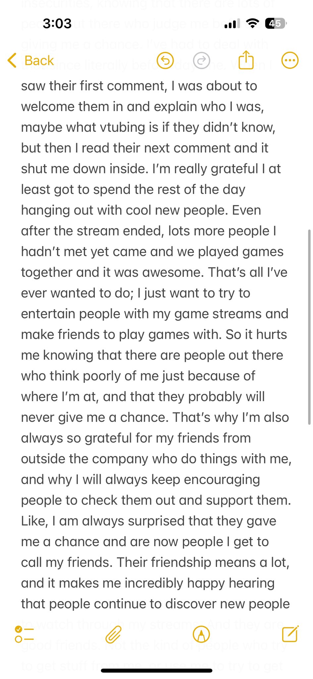Tap the Wi-Fi status icon

coord(253,24)
